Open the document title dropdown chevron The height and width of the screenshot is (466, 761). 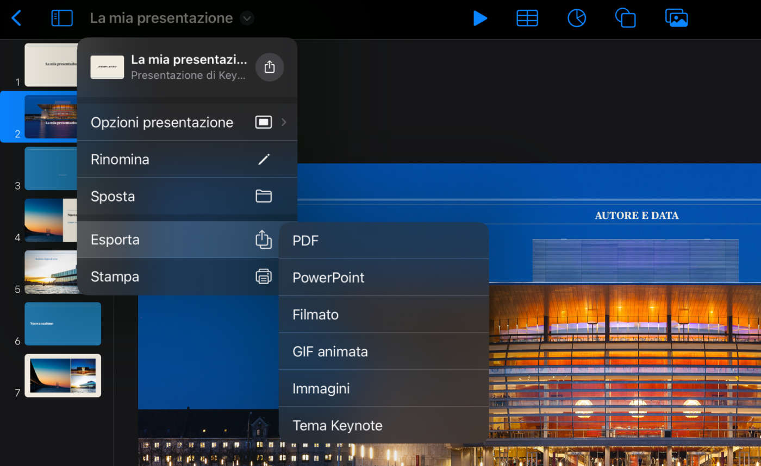(x=247, y=18)
